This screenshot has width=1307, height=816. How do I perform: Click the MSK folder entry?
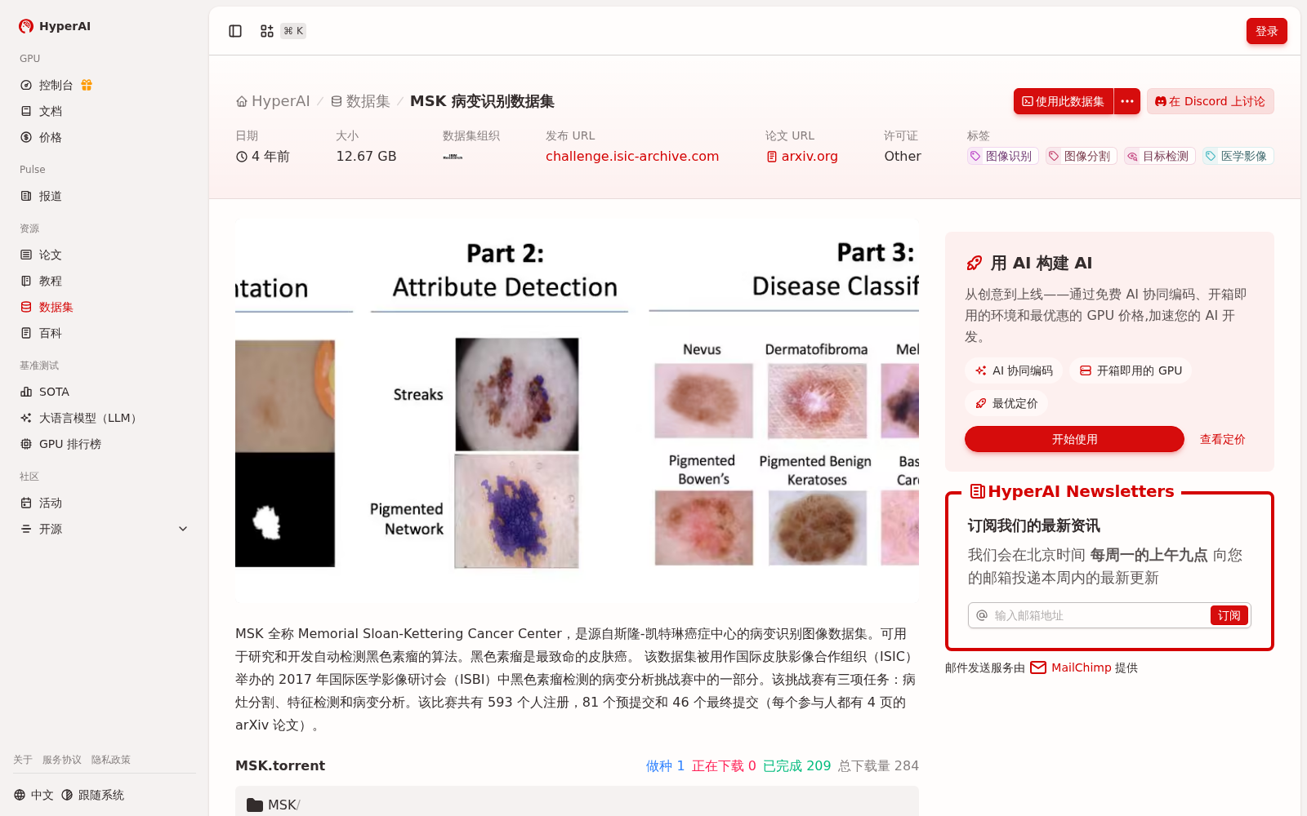pos(273,805)
